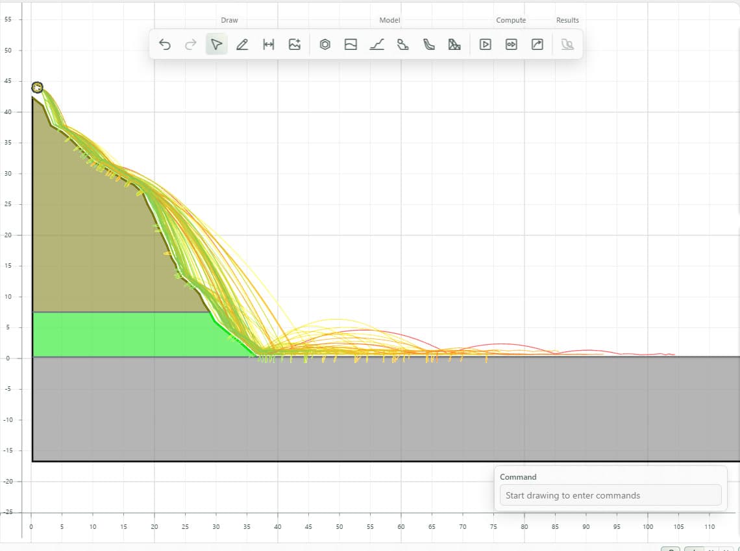Click the greyed-out Redo arrow icon

(x=191, y=44)
